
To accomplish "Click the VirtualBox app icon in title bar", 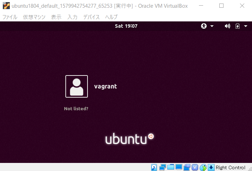I will point(6,6).
